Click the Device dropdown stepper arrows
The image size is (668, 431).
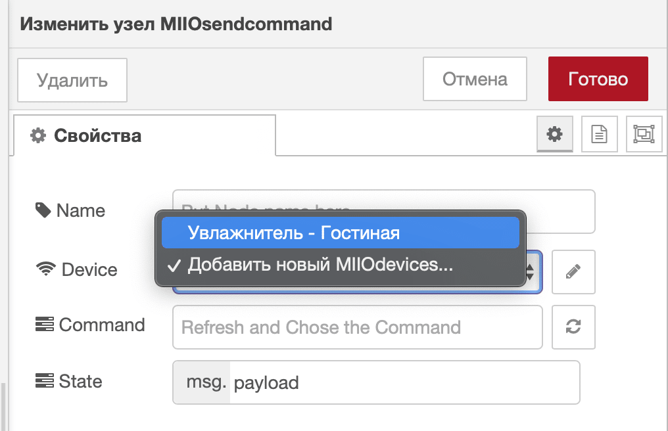click(x=530, y=271)
